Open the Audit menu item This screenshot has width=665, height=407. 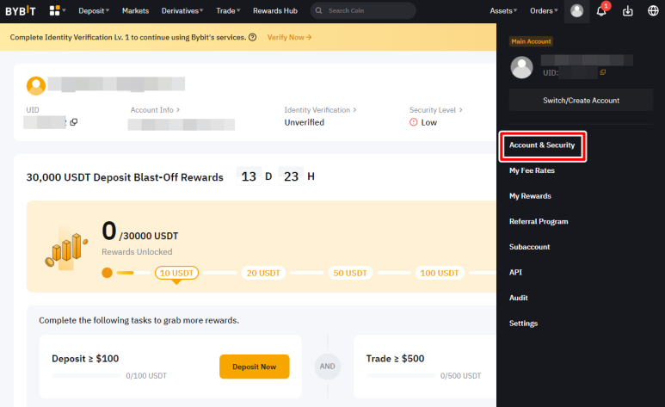[518, 298]
